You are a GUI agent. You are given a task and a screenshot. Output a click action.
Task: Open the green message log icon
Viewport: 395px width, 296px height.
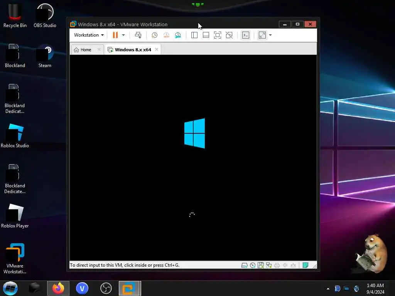click(x=306, y=265)
